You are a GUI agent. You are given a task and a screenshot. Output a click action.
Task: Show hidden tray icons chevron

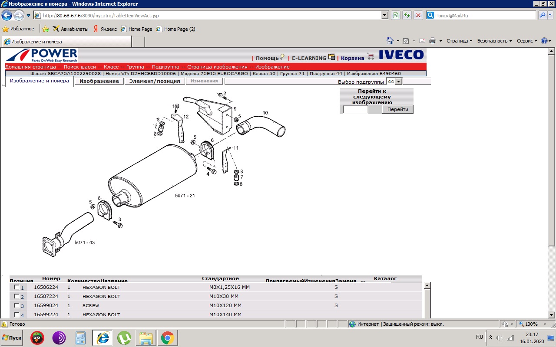491,337
